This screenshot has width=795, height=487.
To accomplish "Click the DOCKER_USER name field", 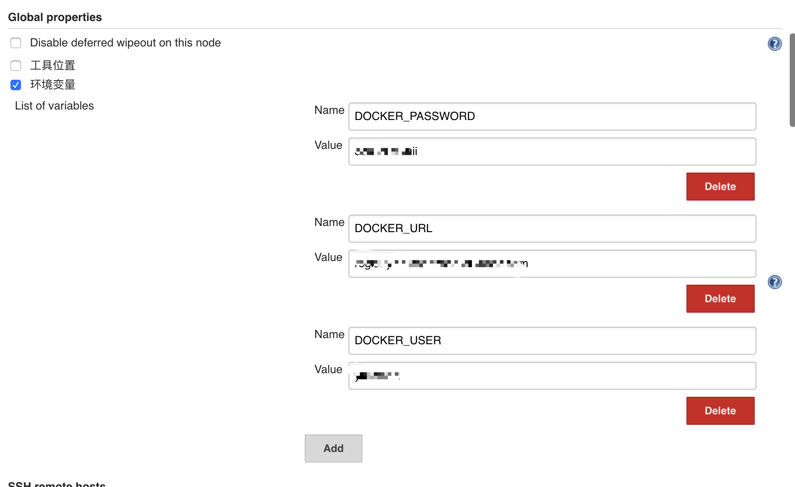I will pyautogui.click(x=552, y=341).
